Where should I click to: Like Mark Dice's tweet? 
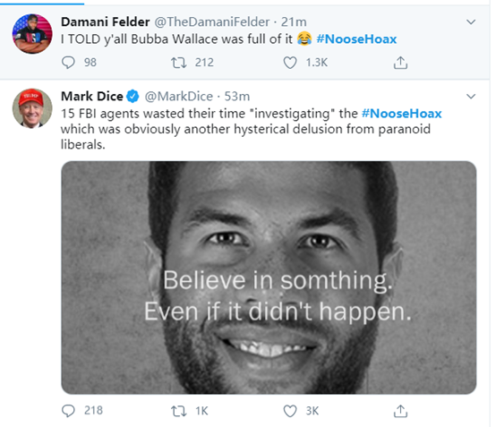pos(290,411)
